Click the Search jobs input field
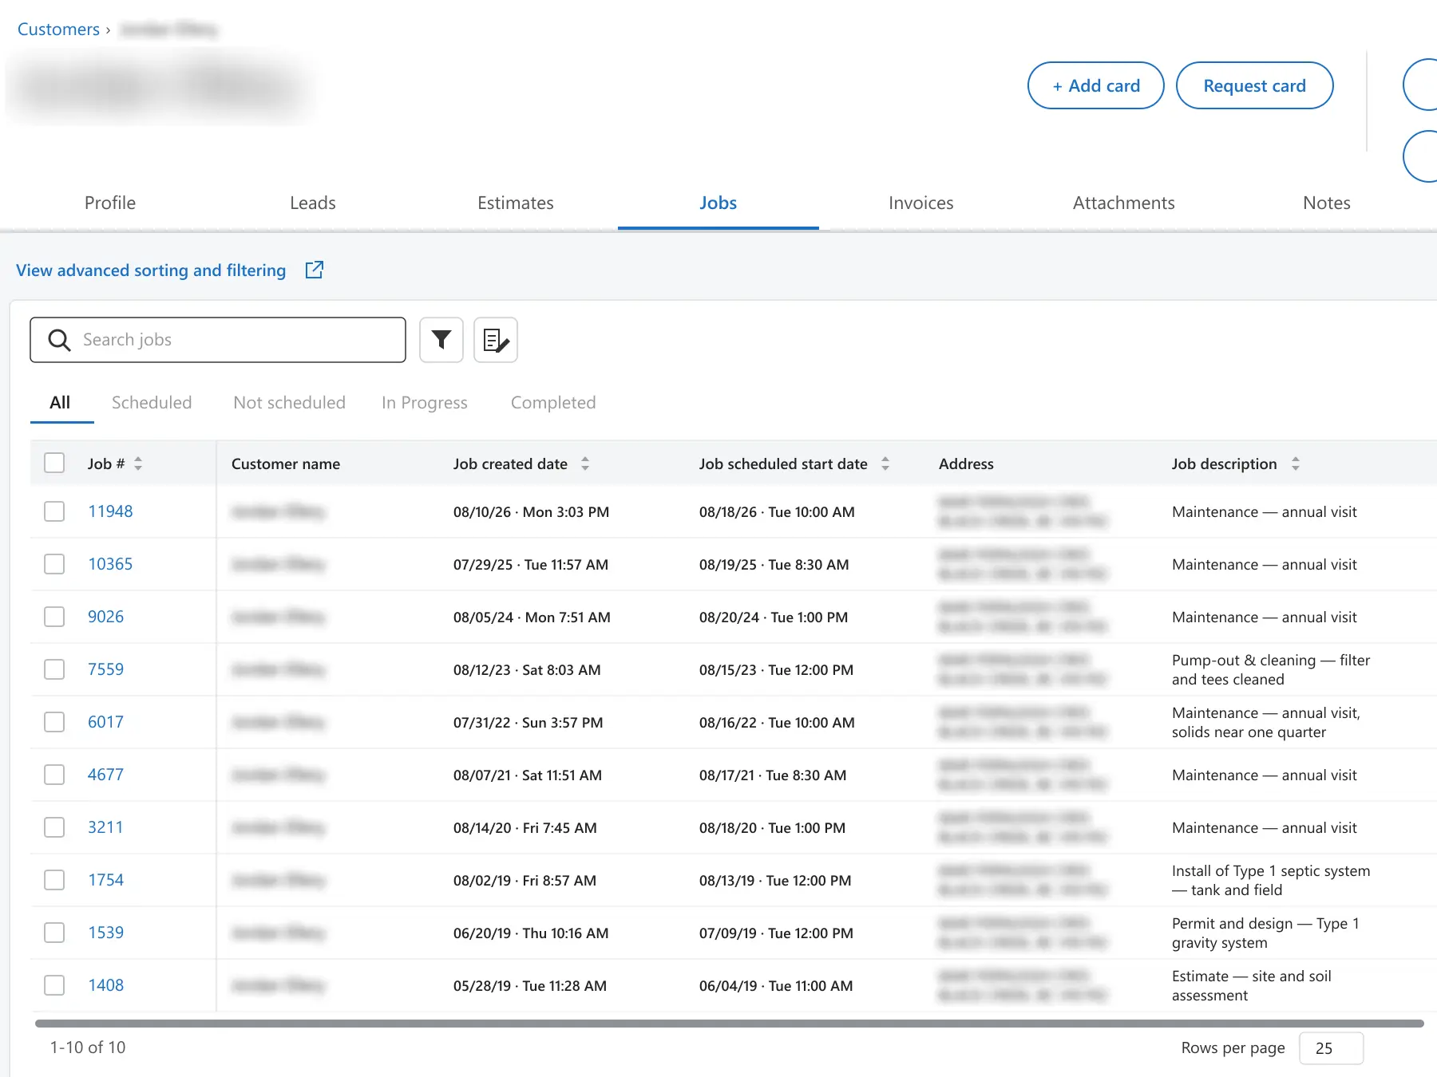Viewport: 1437px width, 1077px height. pyautogui.click(x=218, y=340)
